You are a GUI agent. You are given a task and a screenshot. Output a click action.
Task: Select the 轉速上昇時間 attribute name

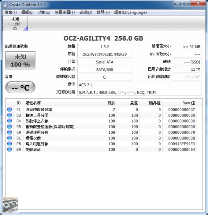(x=37, y=115)
